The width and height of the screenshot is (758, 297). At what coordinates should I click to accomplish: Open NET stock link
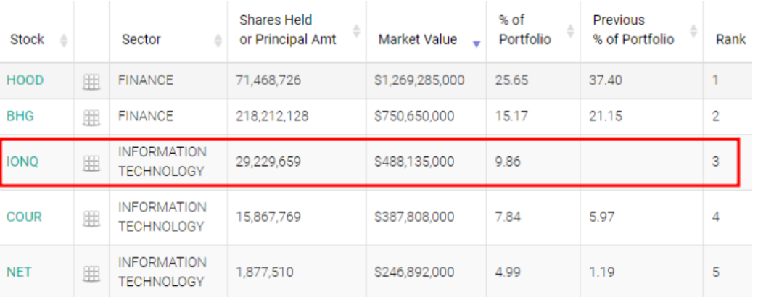tap(20, 272)
